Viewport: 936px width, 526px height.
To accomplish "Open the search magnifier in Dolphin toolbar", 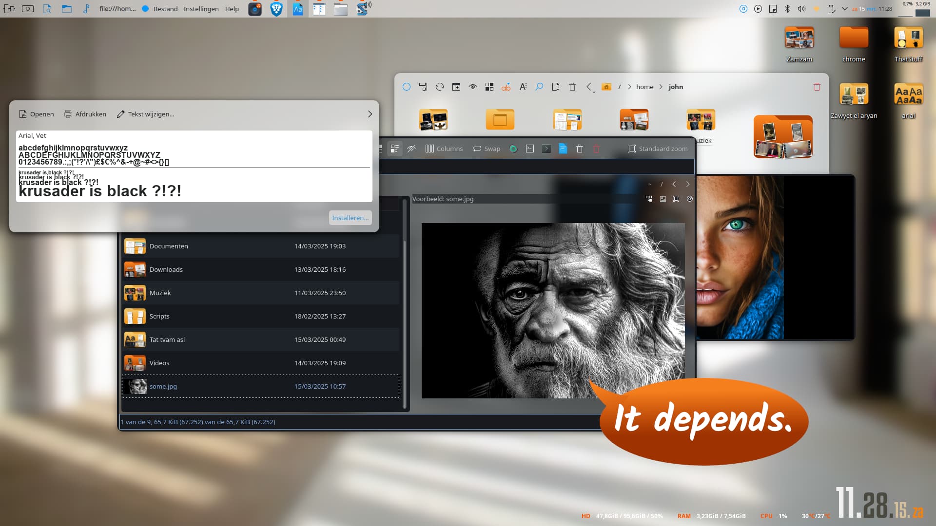I will coord(539,87).
